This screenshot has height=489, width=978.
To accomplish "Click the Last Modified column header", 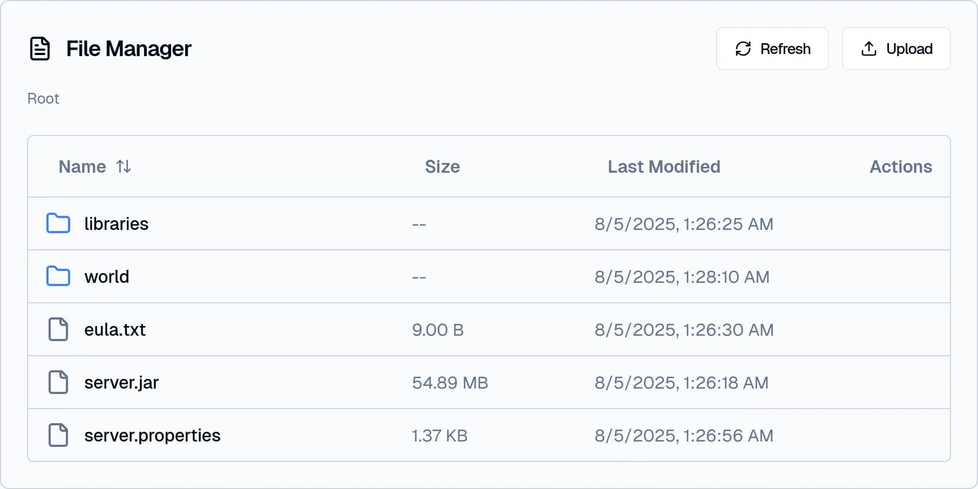I will pyautogui.click(x=664, y=167).
